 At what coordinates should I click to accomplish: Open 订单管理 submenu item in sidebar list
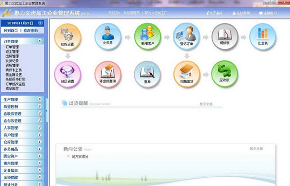point(12,47)
